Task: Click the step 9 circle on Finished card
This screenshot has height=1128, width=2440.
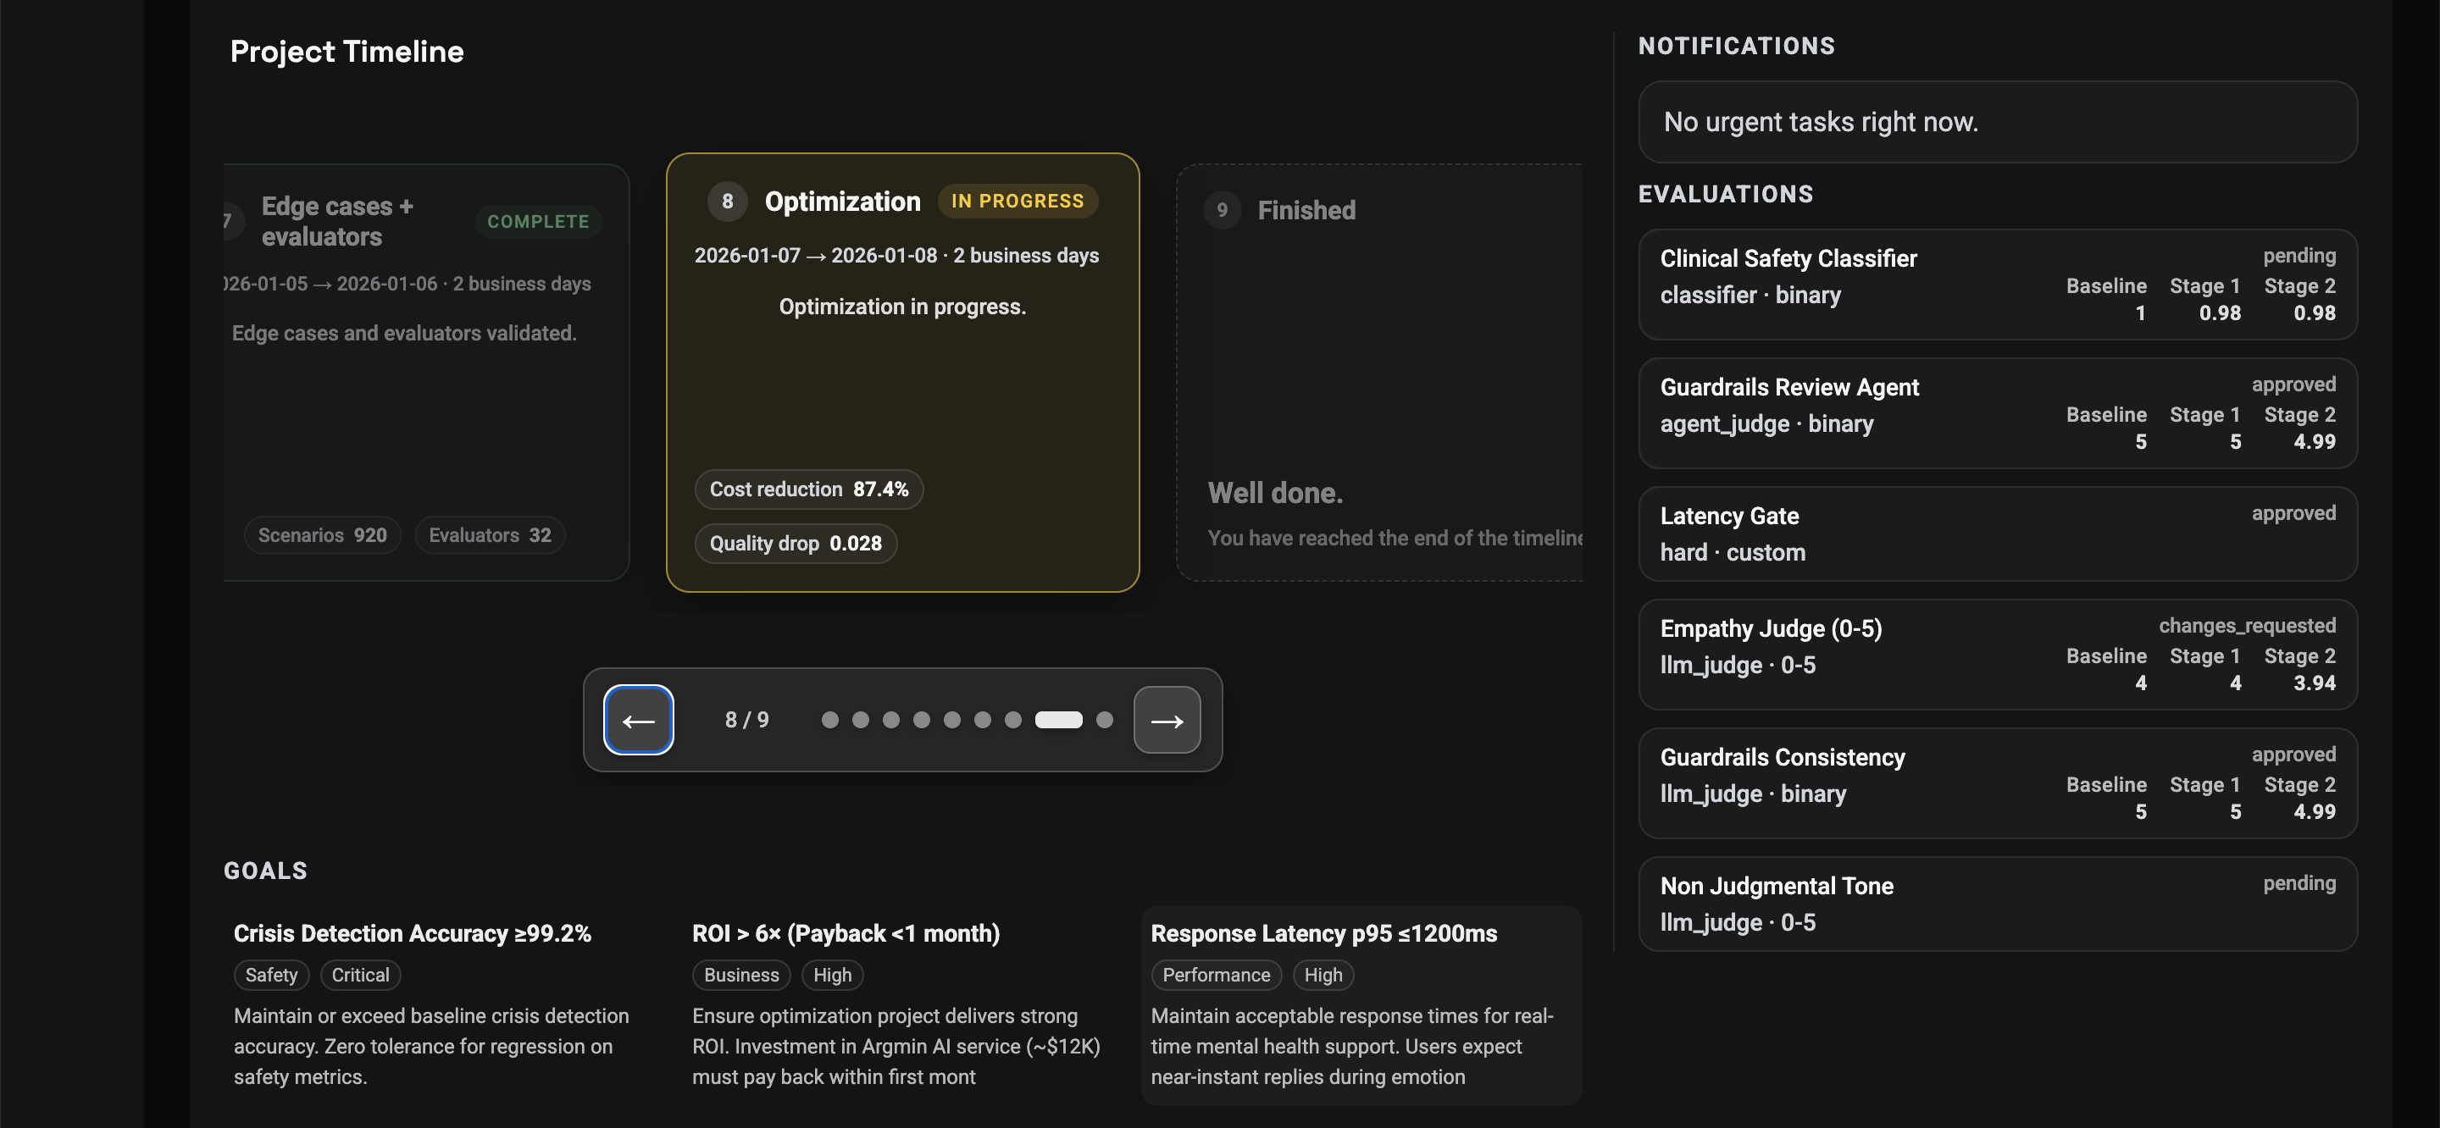Action: [1222, 210]
